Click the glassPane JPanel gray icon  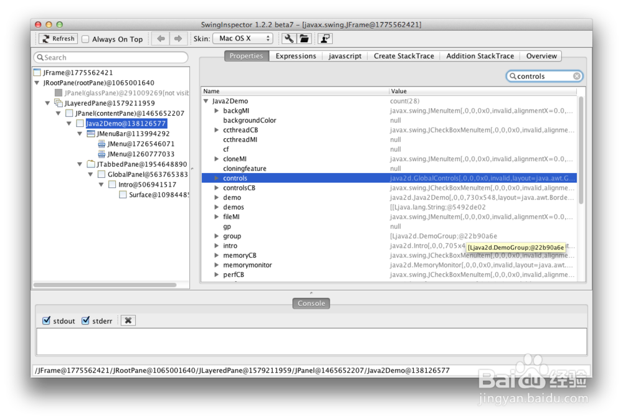pos(59,93)
